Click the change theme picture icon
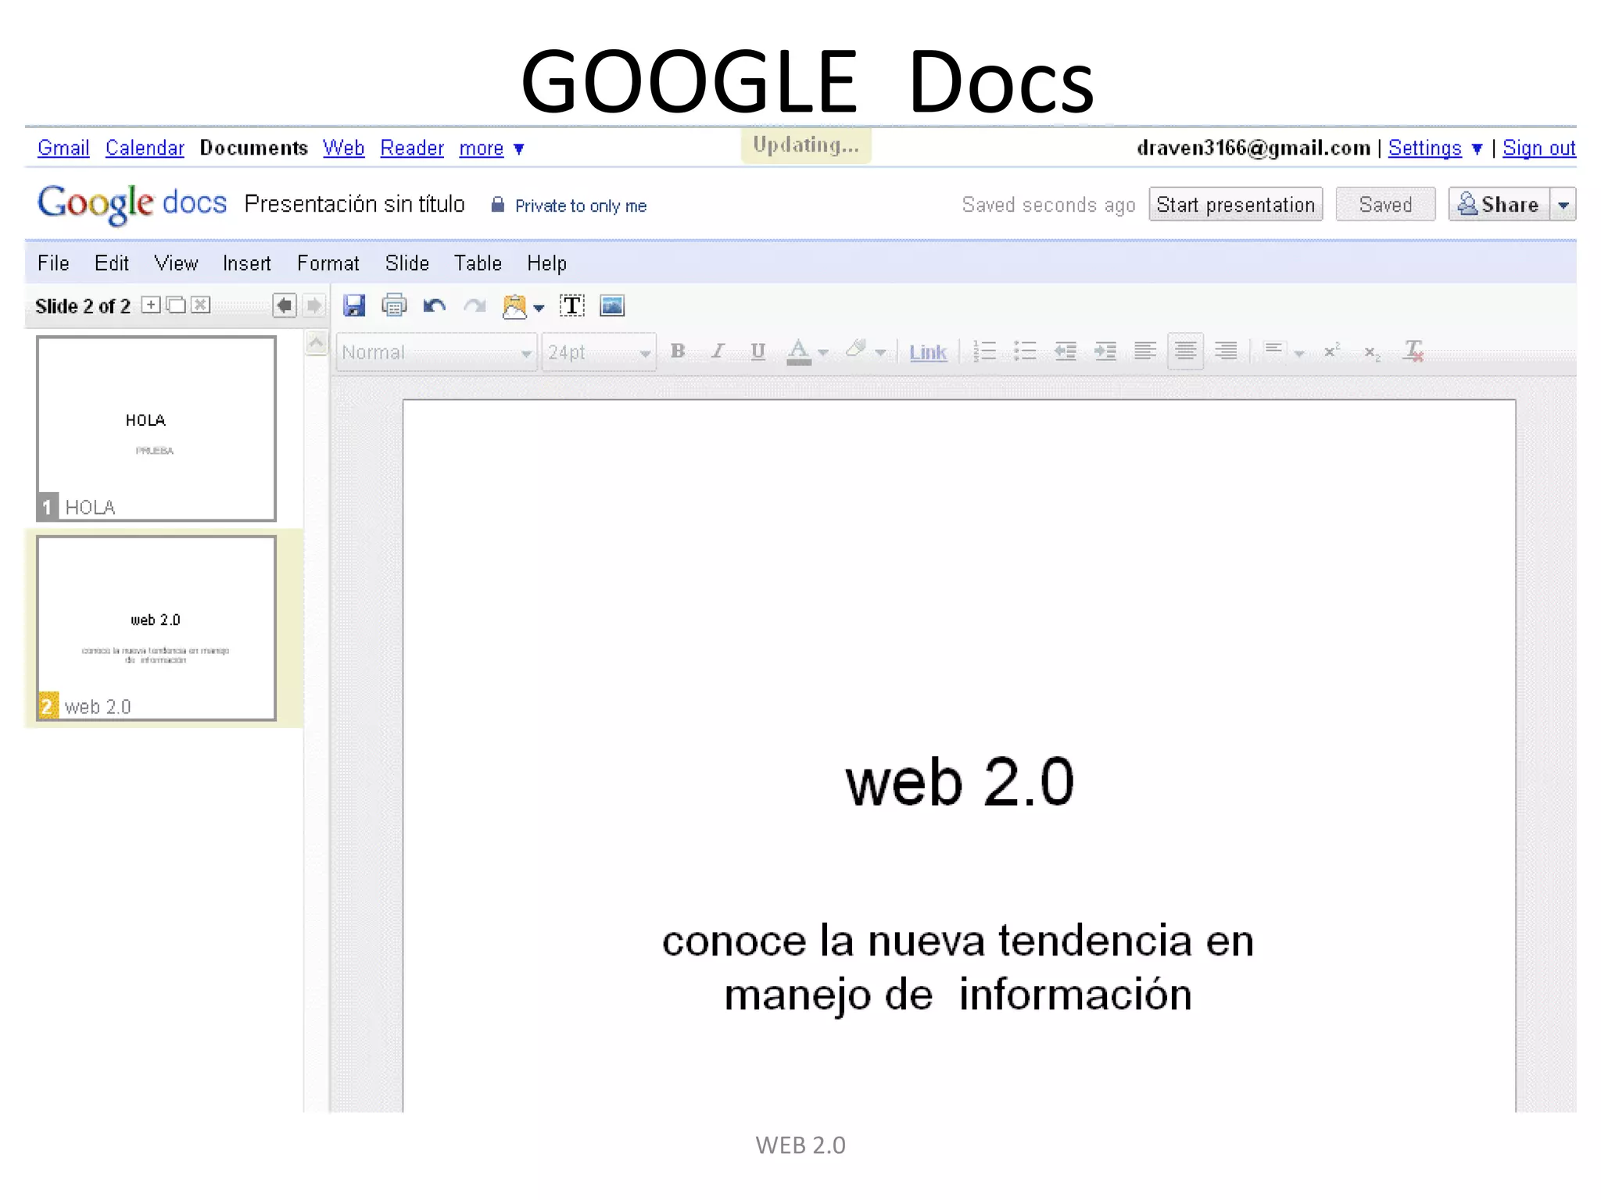Viewport: 1601px width, 1200px height. point(514,306)
